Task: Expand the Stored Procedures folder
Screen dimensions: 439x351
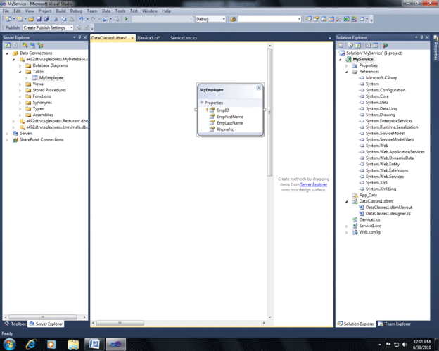Action: [x=20, y=90]
